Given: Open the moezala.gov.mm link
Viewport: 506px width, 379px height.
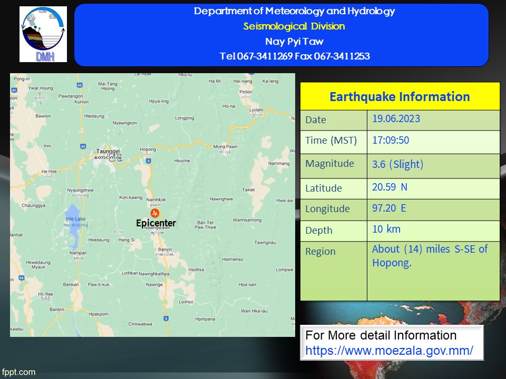Looking at the screenshot, I should (x=389, y=351).
